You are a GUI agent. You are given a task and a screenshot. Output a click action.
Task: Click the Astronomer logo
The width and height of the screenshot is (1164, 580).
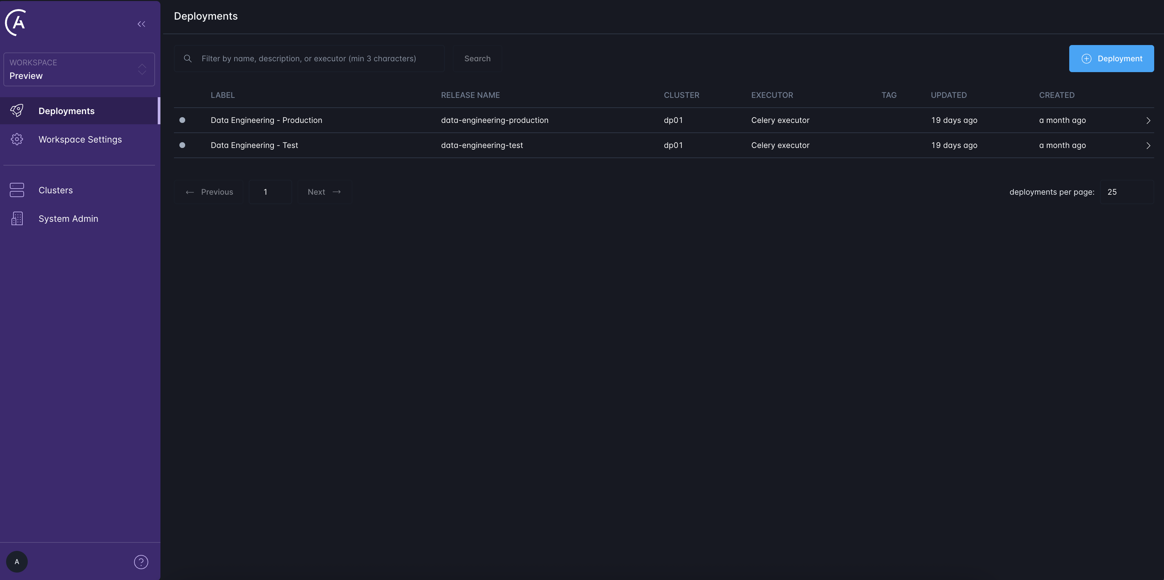(x=17, y=22)
